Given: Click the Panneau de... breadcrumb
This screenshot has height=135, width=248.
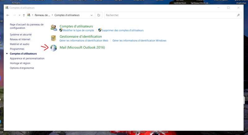Looking at the screenshot, I should 42,15.
